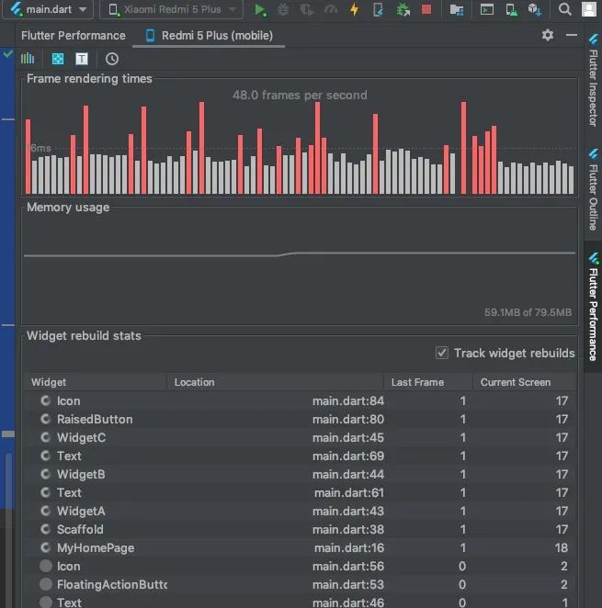Click the Last Frame column header

pyautogui.click(x=417, y=382)
